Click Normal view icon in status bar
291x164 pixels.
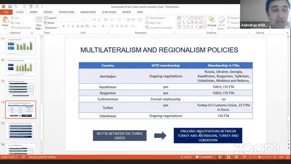click(220, 157)
